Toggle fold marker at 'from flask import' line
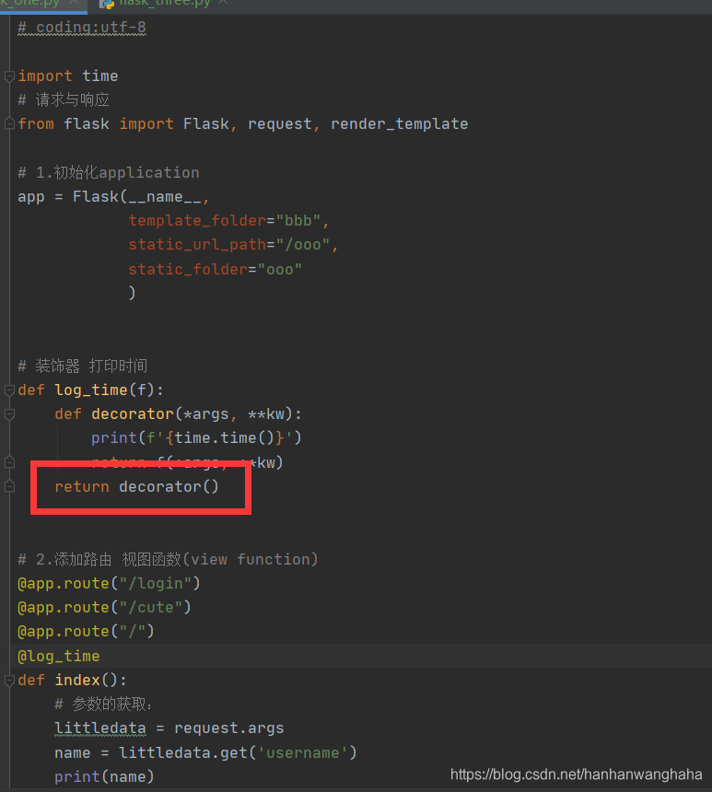Viewport: 712px width, 792px height. click(9, 123)
